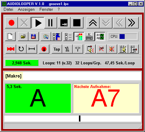
Task: Click the Makro input field
Action: pos(73,76)
